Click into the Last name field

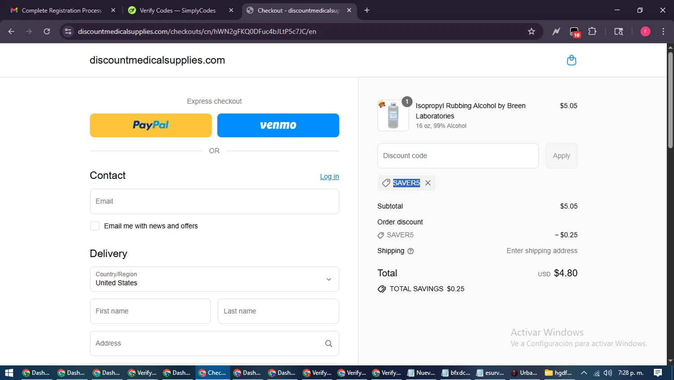pos(278,311)
